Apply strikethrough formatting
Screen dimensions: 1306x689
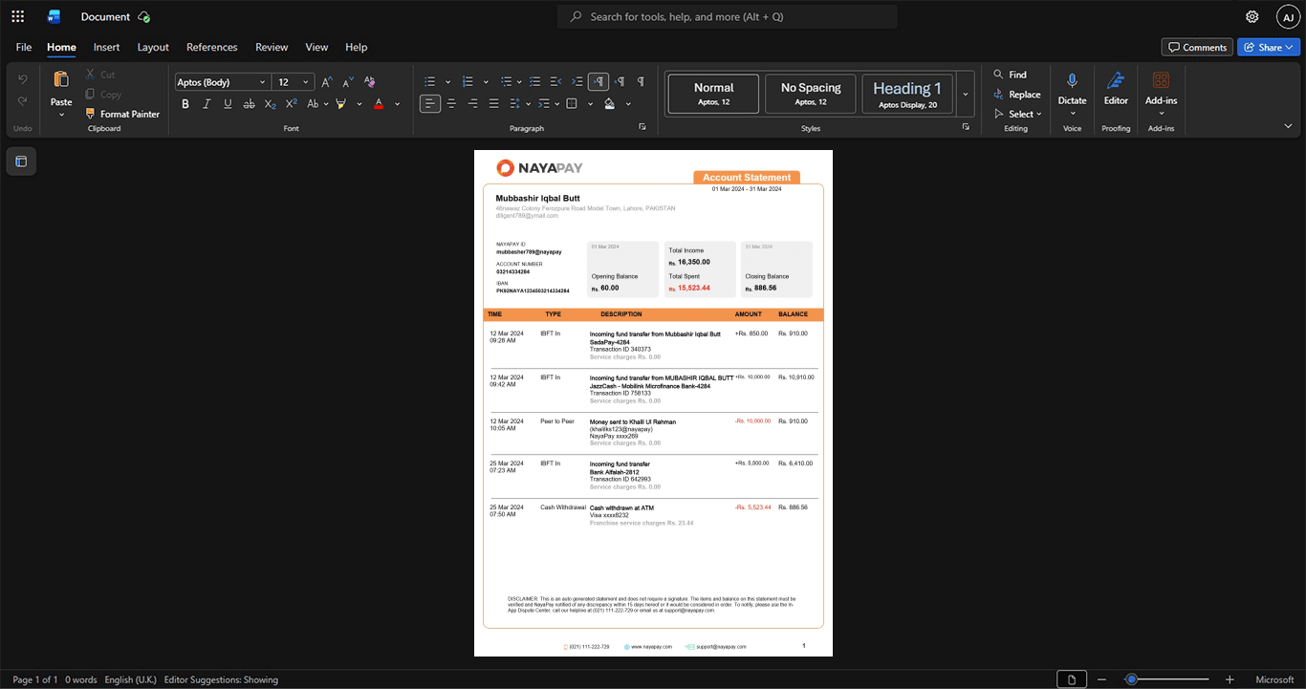point(249,104)
